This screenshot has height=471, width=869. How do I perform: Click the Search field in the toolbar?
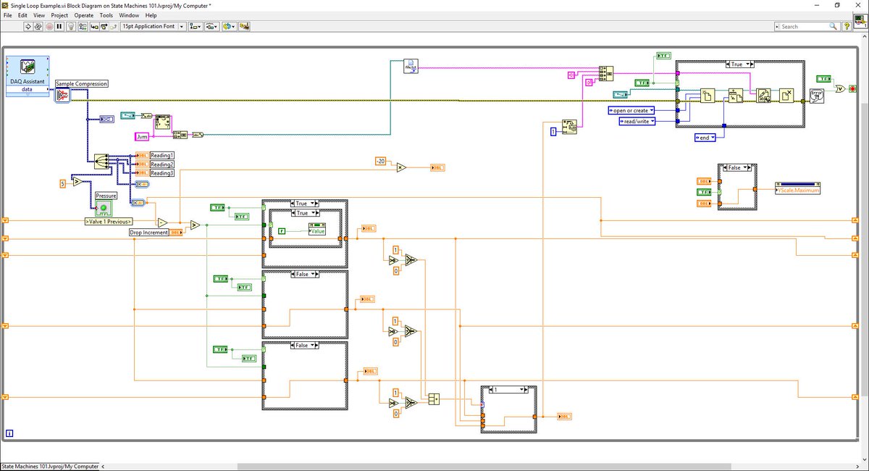[805, 26]
